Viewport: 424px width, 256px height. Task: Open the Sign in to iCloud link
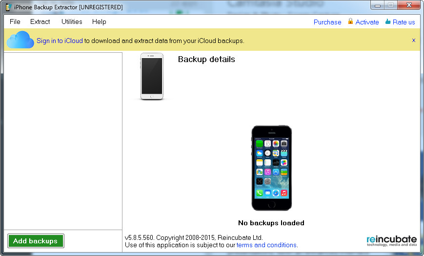coord(60,41)
